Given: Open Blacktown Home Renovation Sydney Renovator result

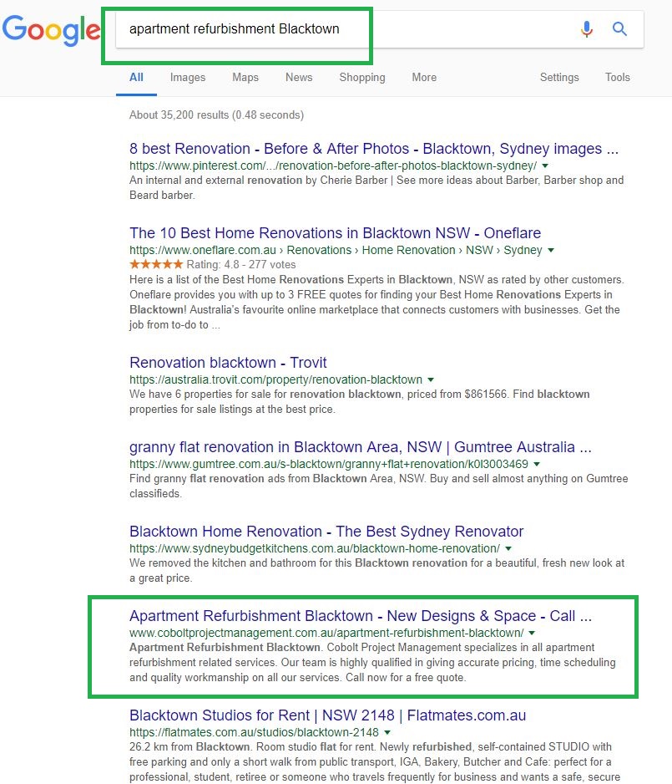Looking at the screenshot, I should pos(326,532).
